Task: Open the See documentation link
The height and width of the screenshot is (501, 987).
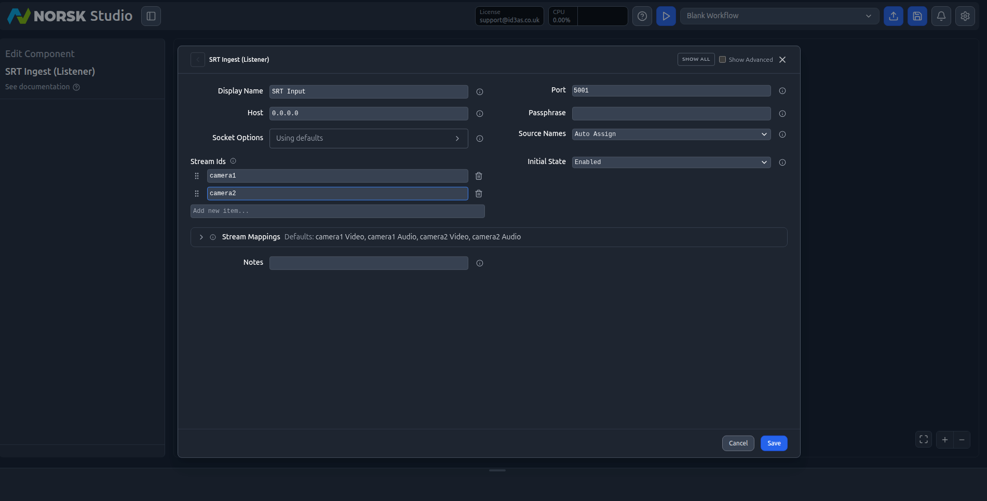Action: pyautogui.click(x=42, y=87)
